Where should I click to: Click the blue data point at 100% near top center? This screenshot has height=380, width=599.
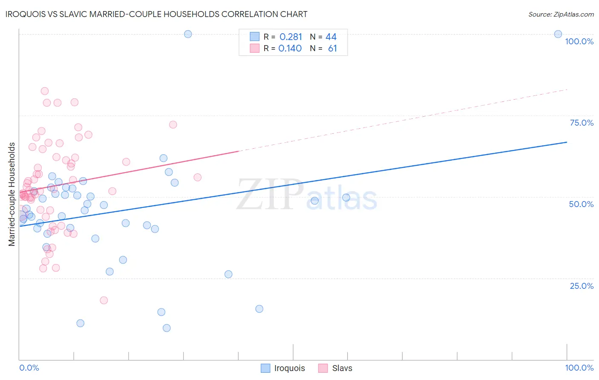pyautogui.click(x=188, y=34)
